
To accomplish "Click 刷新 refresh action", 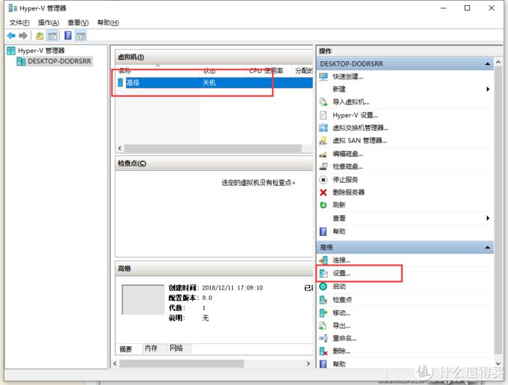I will click(x=339, y=205).
